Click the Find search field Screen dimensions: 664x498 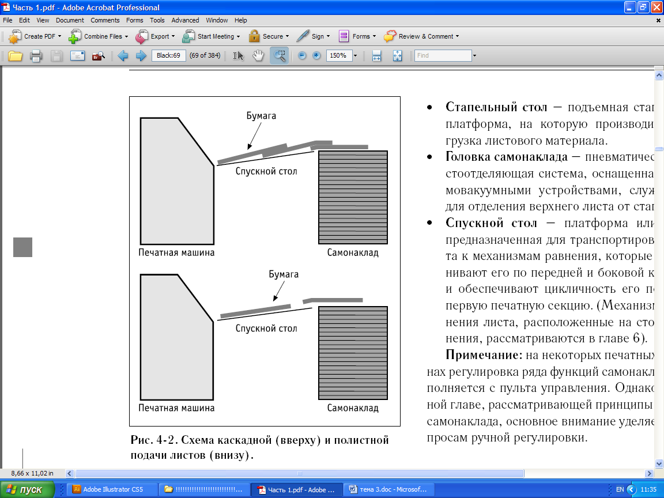[x=443, y=55]
